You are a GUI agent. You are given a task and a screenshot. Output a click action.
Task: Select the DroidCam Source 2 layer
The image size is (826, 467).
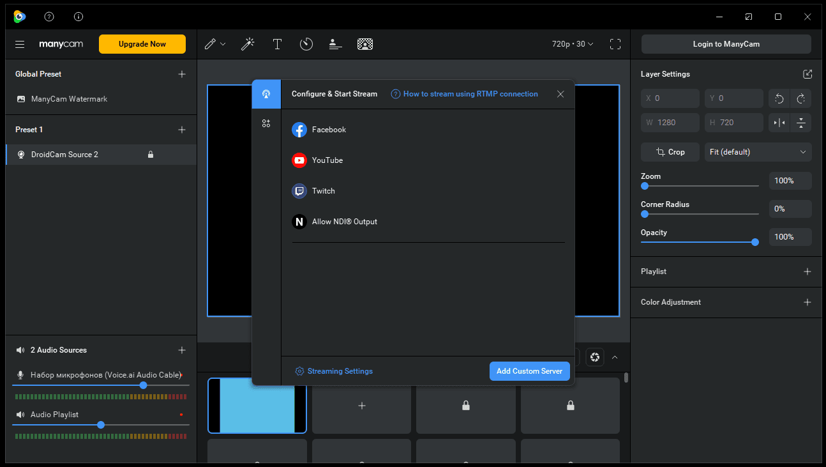[x=101, y=155]
